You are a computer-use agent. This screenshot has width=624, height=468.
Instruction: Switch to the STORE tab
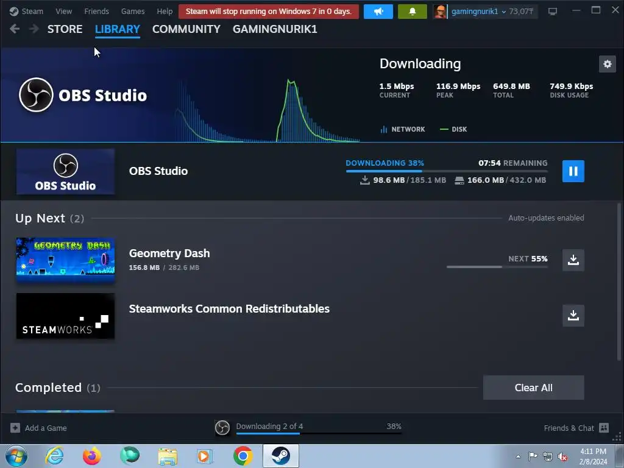65,29
